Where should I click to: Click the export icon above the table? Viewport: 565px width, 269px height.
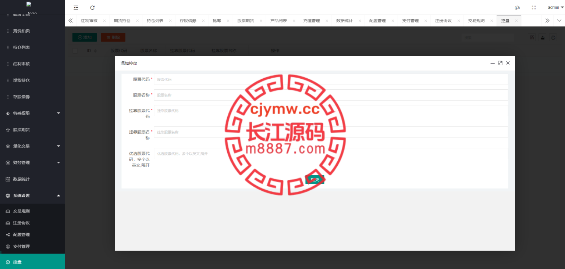tap(543, 37)
